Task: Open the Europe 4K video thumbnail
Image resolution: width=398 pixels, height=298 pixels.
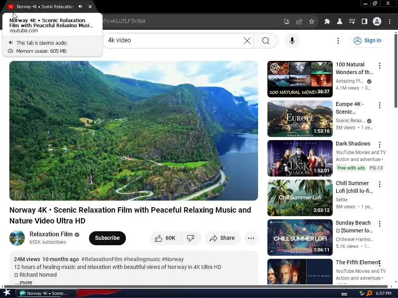Action: point(300,119)
